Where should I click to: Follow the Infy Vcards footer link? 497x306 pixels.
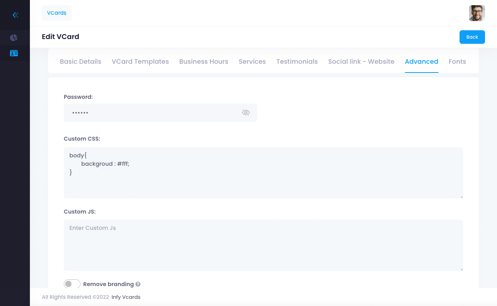click(x=126, y=297)
